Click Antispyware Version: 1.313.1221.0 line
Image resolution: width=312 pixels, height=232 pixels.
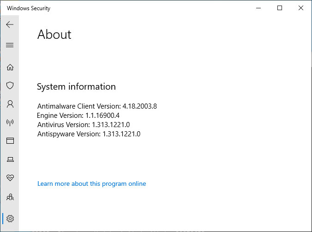coord(89,134)
